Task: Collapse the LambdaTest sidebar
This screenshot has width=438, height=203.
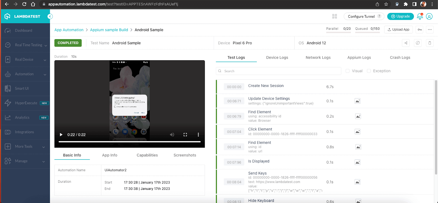Action: (50, 16)
